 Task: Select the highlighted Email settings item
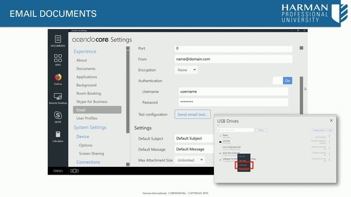coord(97,110)
